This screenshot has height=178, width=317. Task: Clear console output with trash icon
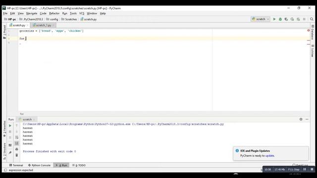pos(17,155)
